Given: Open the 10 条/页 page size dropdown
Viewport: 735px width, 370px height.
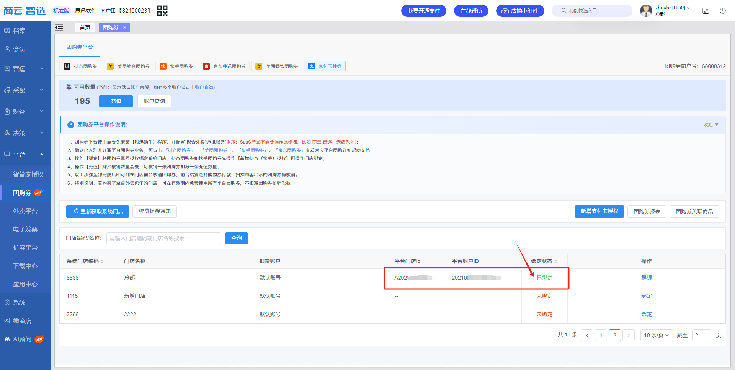Looking at the screenshot, I should pyautogui.click(x=657, y=335).
